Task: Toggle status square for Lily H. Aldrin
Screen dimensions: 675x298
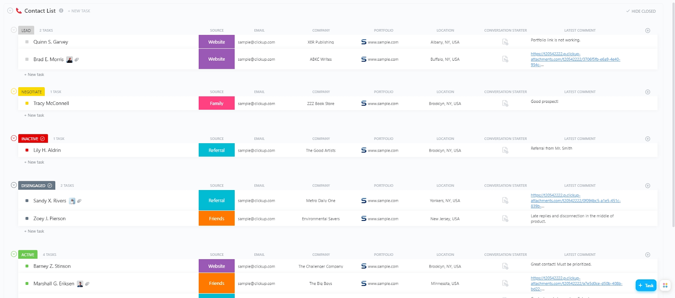Action: [27, 150]
